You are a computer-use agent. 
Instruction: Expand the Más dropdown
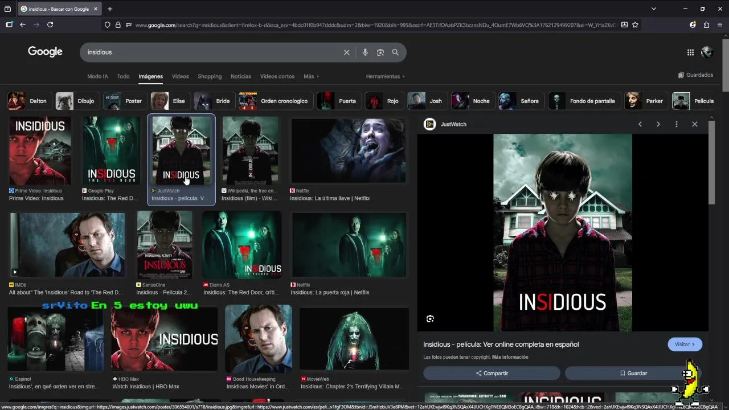click(x=312, y=76)
